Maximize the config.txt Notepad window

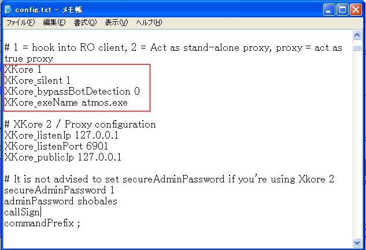[342, 10]
